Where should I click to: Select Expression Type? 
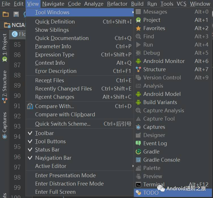[80, 55]
